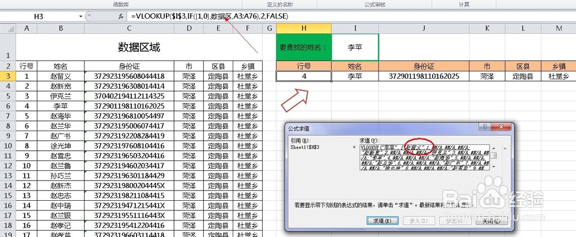The width and height of the screenshot is (576, 237).
Task: Click name cell 赵留义 in column B
Action: (60, 77)
